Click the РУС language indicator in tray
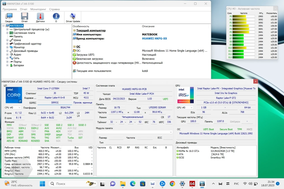This screenshot has height=189, width=284. [236, 184]
